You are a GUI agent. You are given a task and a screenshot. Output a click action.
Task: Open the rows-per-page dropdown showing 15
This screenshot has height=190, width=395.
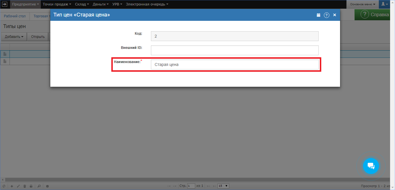(223, 186)
